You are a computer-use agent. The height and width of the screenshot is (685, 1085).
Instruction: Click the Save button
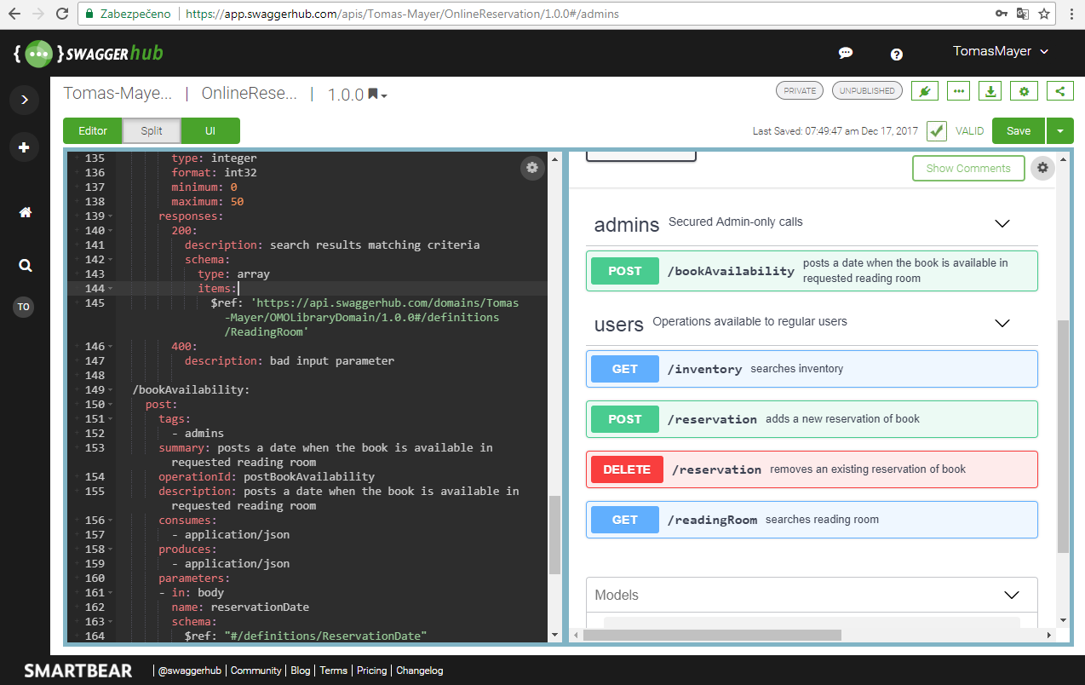(1018, 131)
